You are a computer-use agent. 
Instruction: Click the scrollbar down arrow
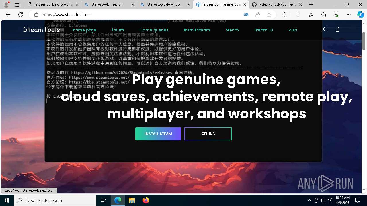364,190
